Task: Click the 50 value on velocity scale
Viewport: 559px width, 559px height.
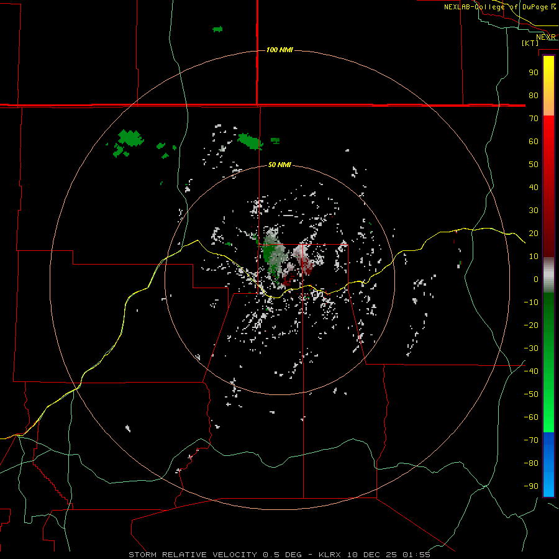Action: click(534, 165)
